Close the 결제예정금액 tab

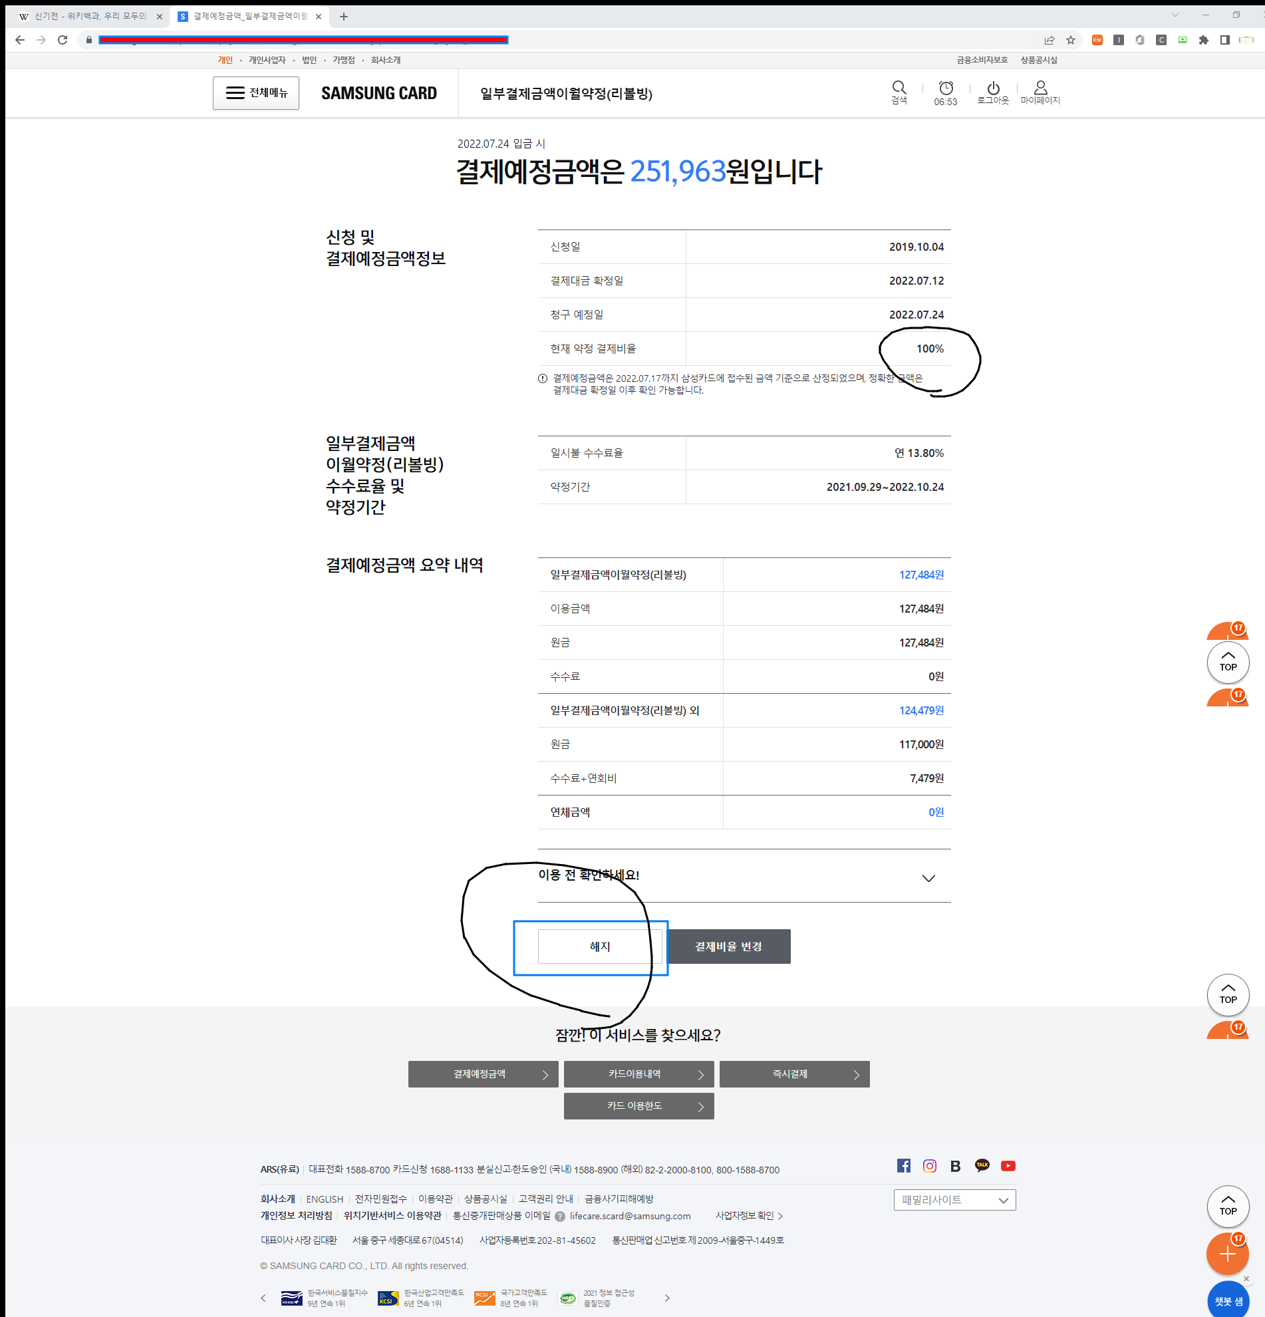tap(319, 17)
